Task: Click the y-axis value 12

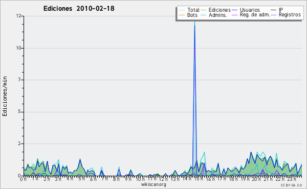Action: point(18,16)
